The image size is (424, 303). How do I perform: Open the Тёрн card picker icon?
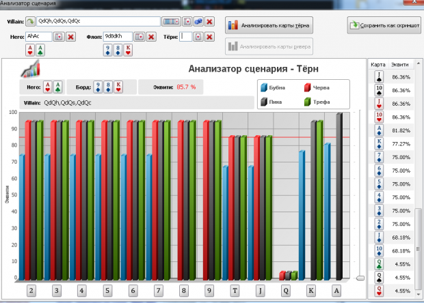(x=198, y=37)
